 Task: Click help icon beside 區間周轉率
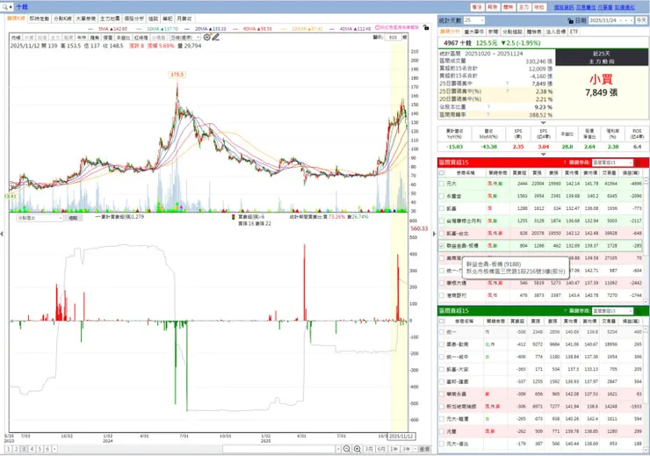pyautogui.click(x=488, y=114)
